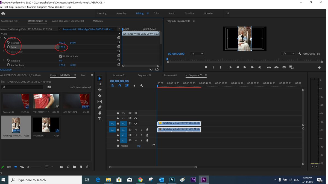Screen dimensions: 328x184
Task: Switch to Sequence 02 timeline tab
Action: click(x=170, y=76)
